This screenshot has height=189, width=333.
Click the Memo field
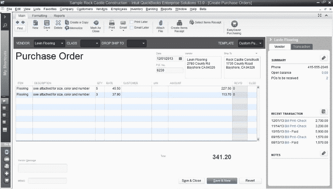click(x=47, y=181)
